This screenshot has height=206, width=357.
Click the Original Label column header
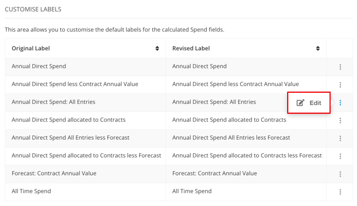tap(31, 49)
